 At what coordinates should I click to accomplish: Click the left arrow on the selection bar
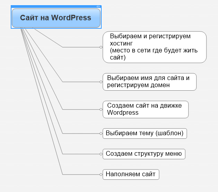click(97, 7)
